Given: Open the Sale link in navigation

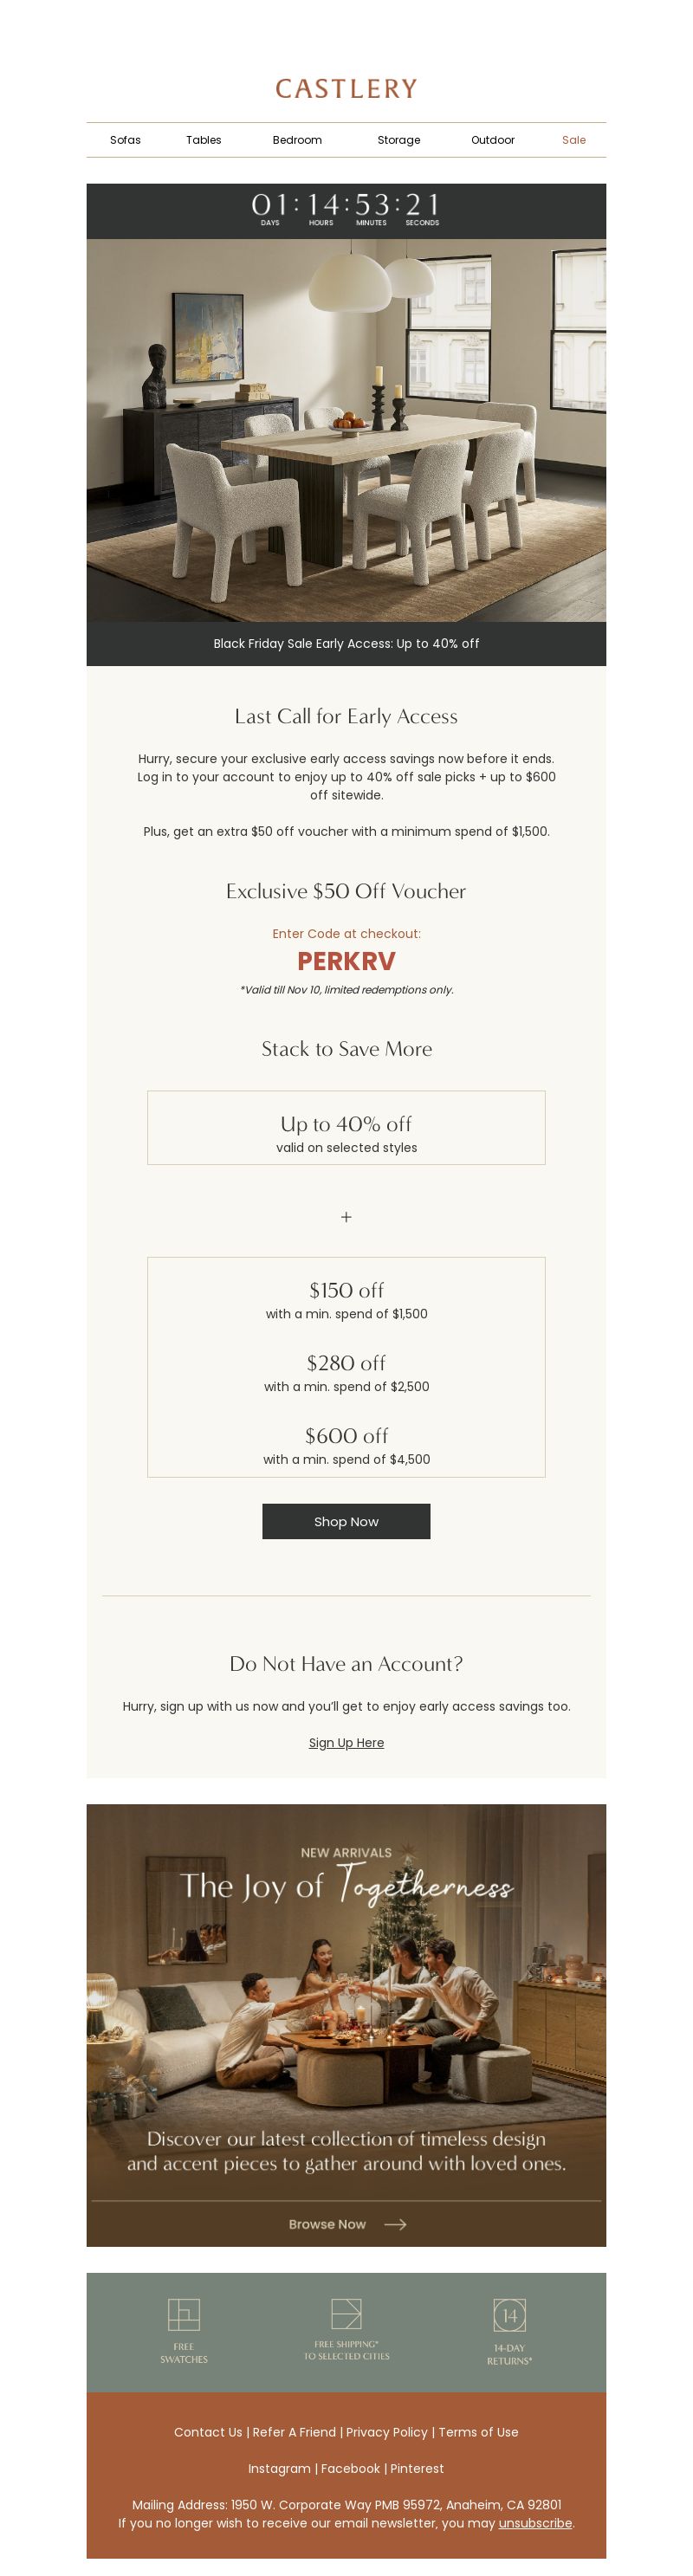Looking at the screenshot, I should [574, 140].
